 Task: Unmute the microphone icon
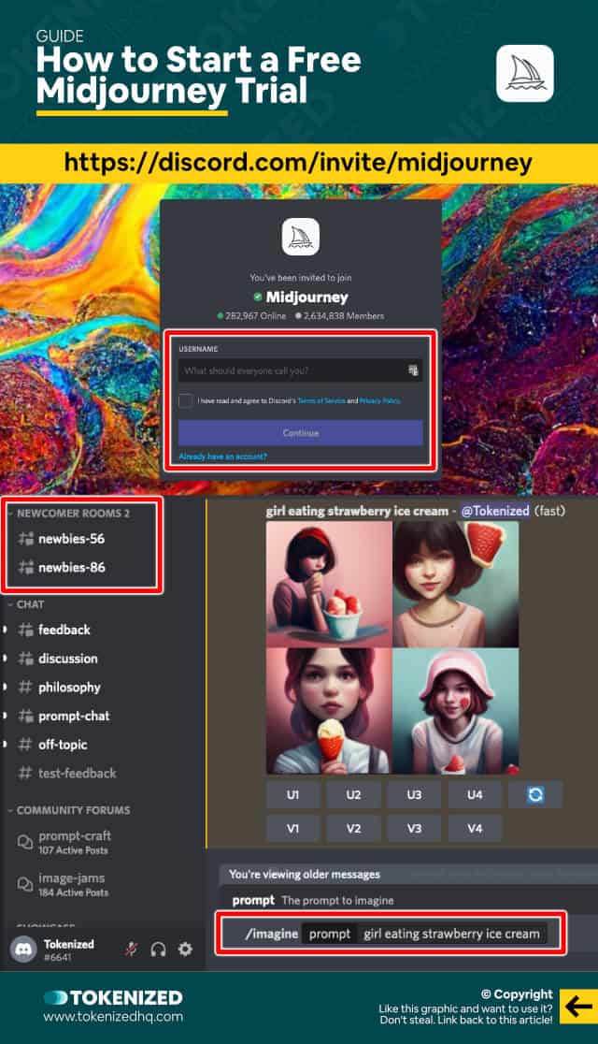[131, 950]
